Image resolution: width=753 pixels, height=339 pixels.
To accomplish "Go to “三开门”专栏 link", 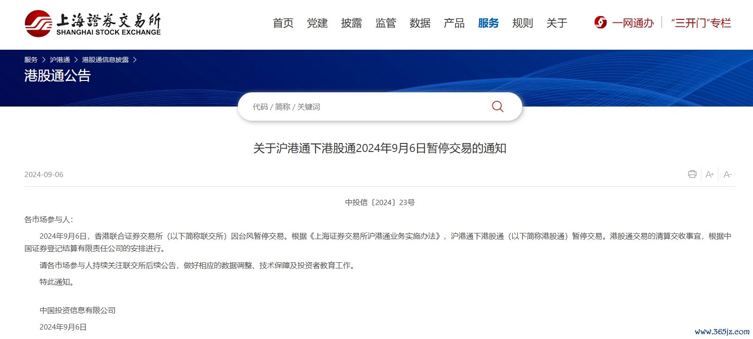I will coord(701,23).
